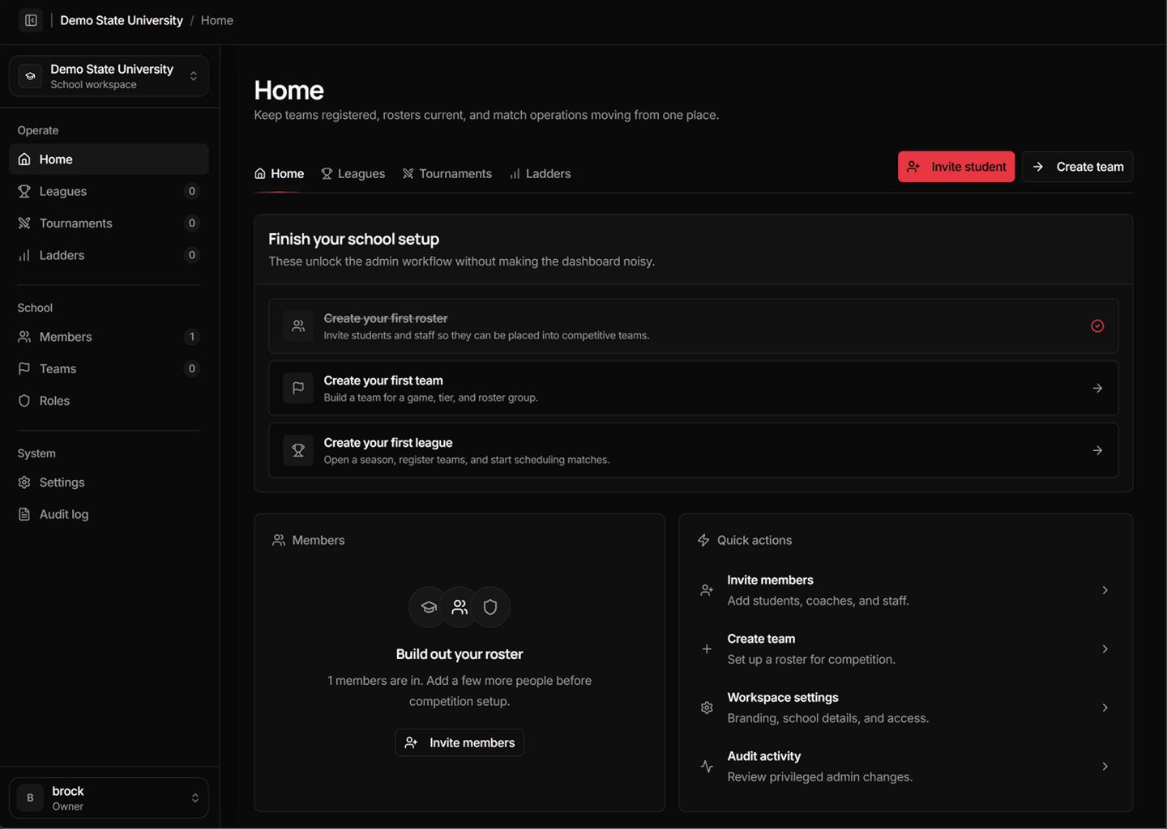The image size is (1167, 829).
Task: Switch to the Ladders tab
Action: 540,173
